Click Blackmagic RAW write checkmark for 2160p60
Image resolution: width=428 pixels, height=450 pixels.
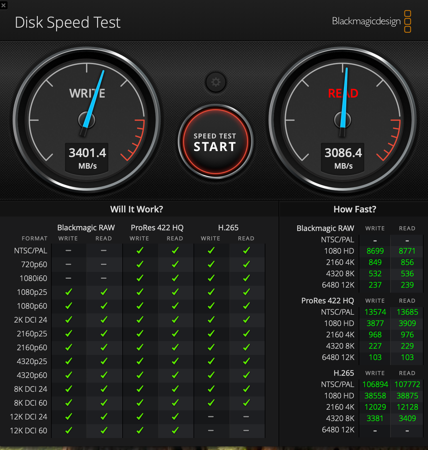[x=68, y=347]
